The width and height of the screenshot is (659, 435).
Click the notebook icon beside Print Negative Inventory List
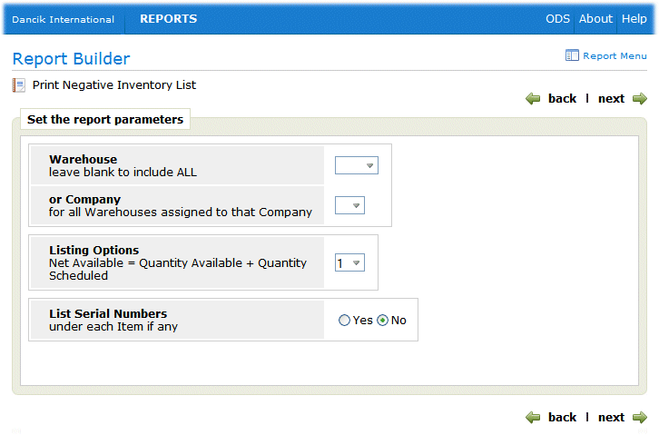[19, 85]
